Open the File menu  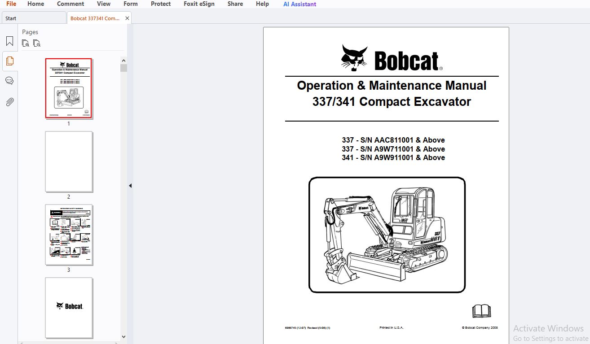pos(11,4)
